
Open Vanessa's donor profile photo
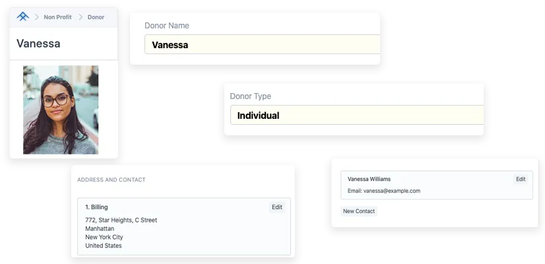61,110
